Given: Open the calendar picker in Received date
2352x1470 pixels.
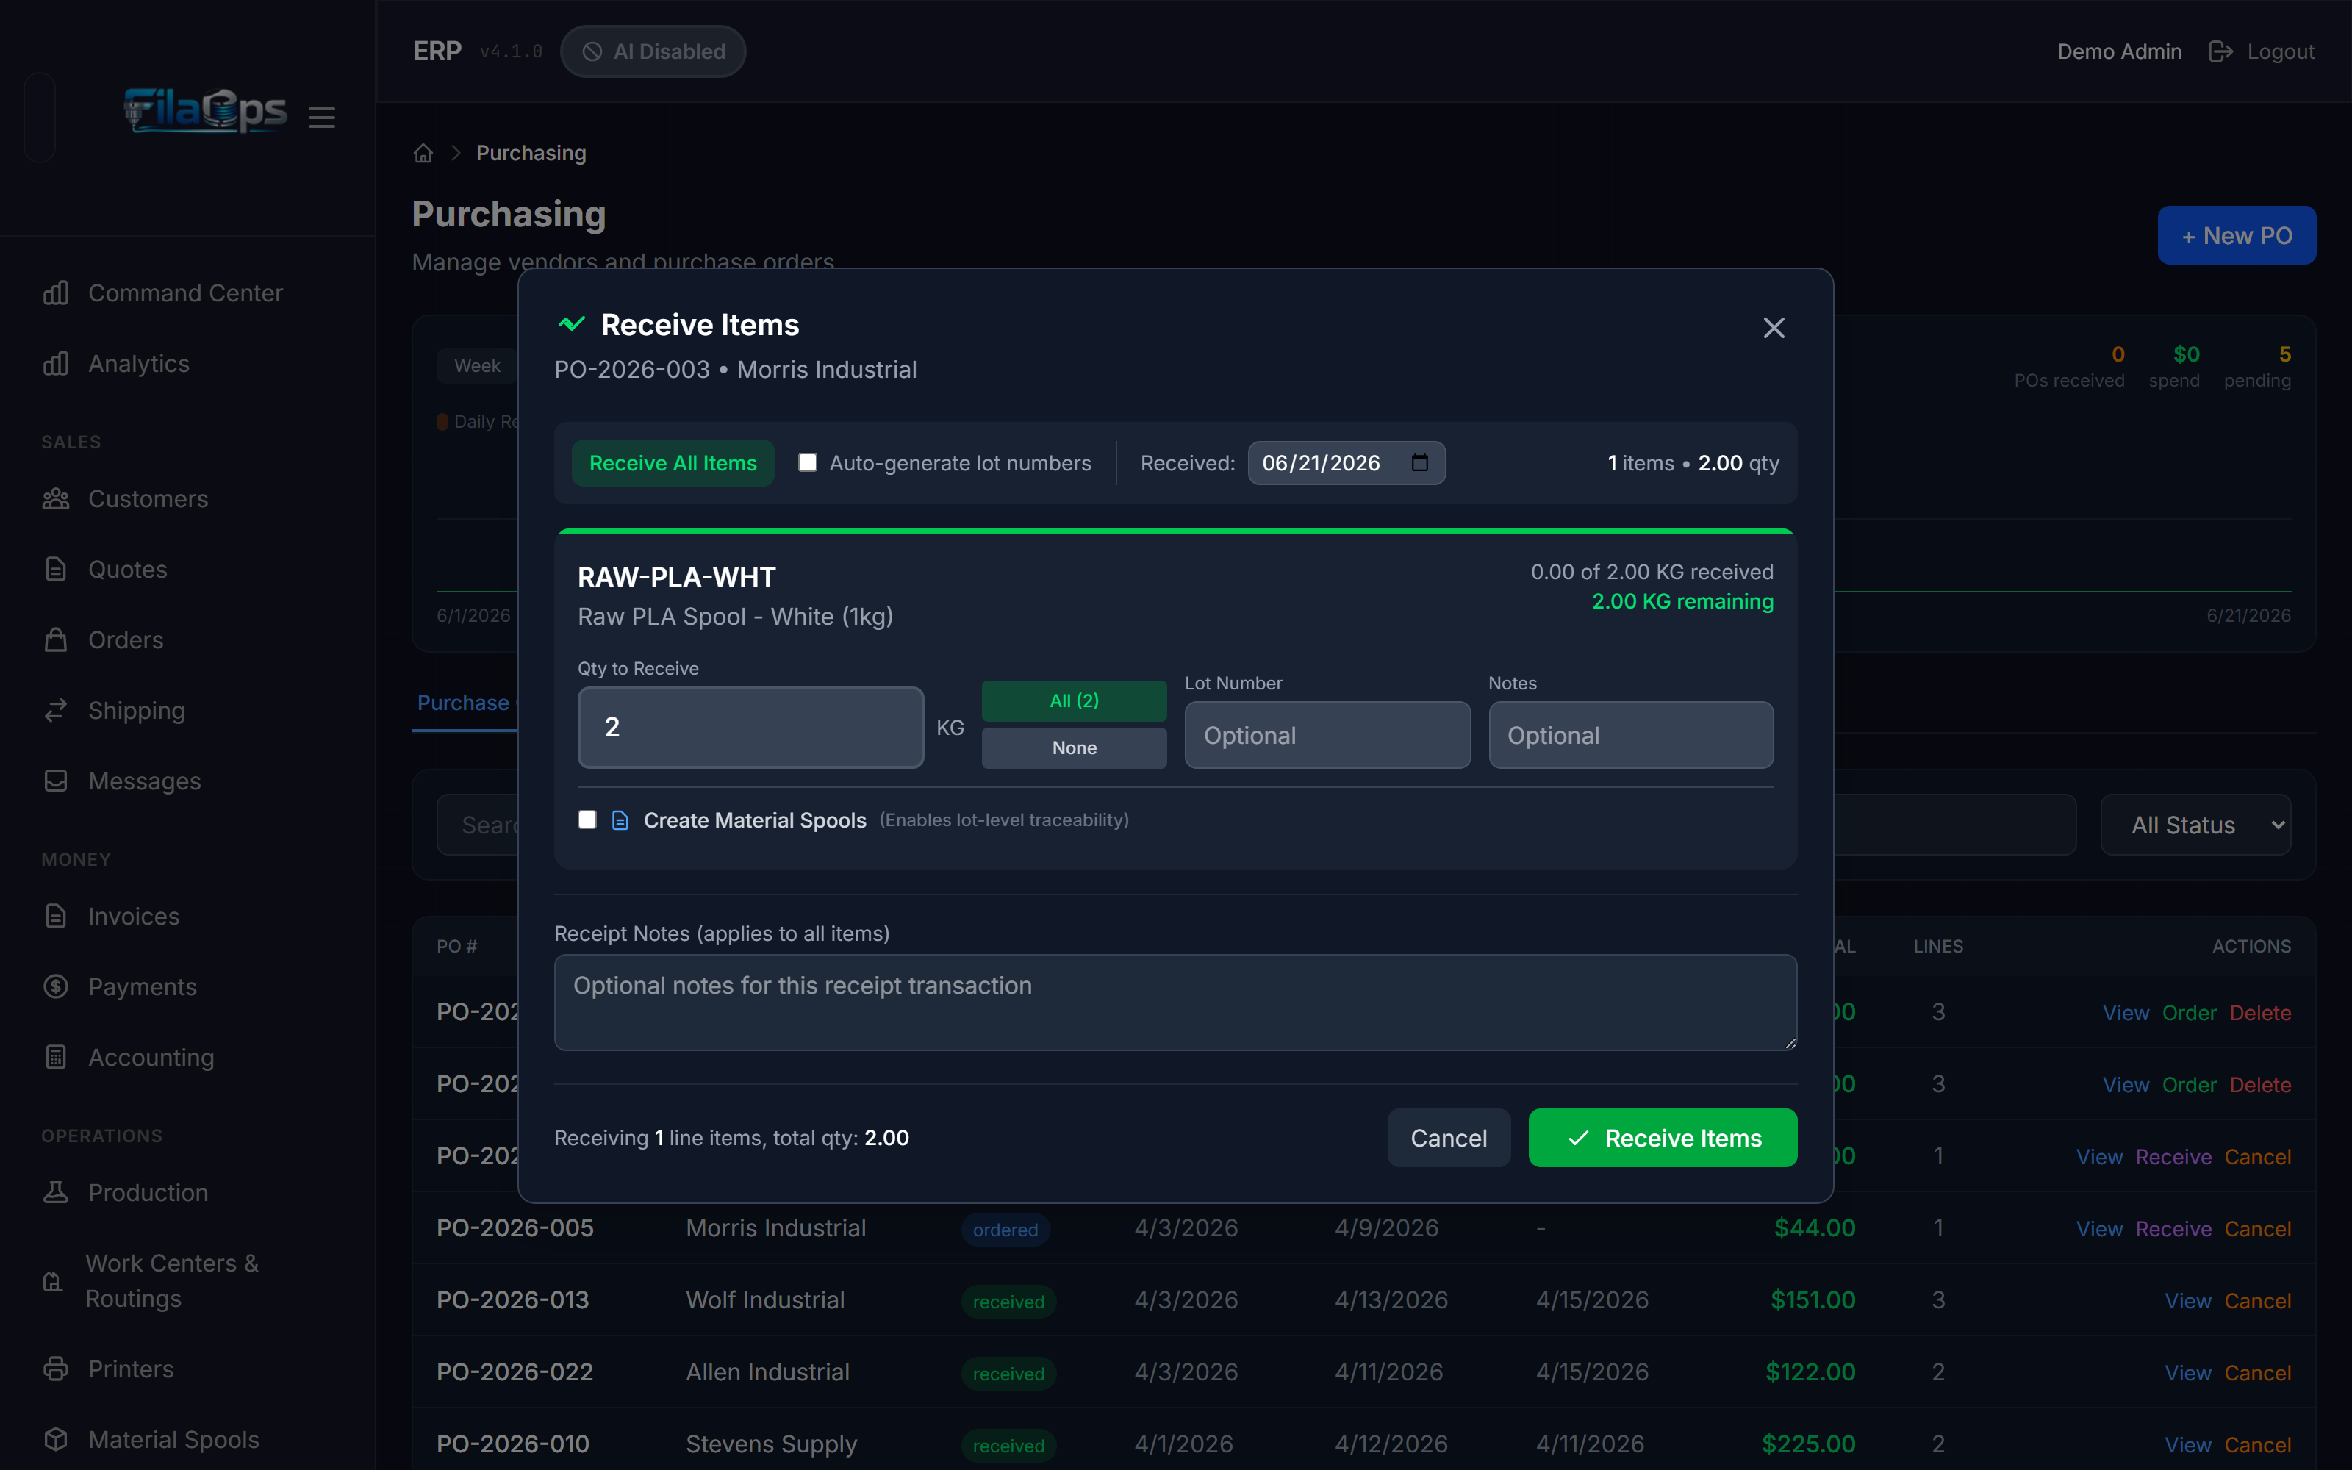Looking at the screenshot, I should click(x=1419, y=463).
